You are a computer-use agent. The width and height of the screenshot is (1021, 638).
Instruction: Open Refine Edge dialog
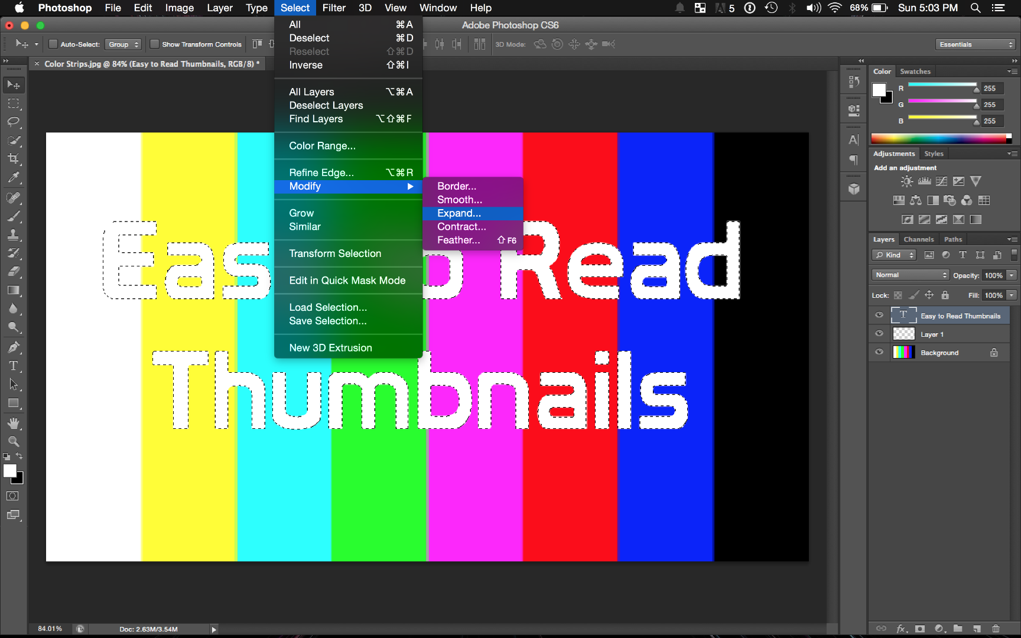(x=321, y=172)
